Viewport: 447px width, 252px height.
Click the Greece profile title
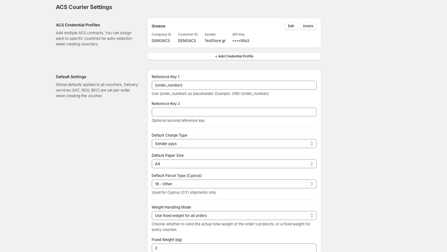[x=159, y=26]
